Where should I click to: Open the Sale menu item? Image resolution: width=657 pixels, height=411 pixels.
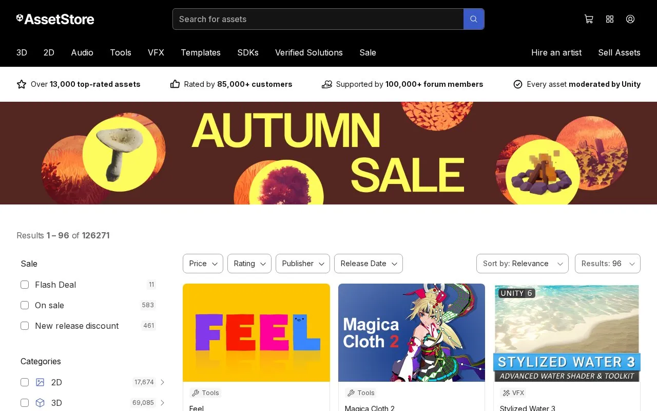coord(368,52)
